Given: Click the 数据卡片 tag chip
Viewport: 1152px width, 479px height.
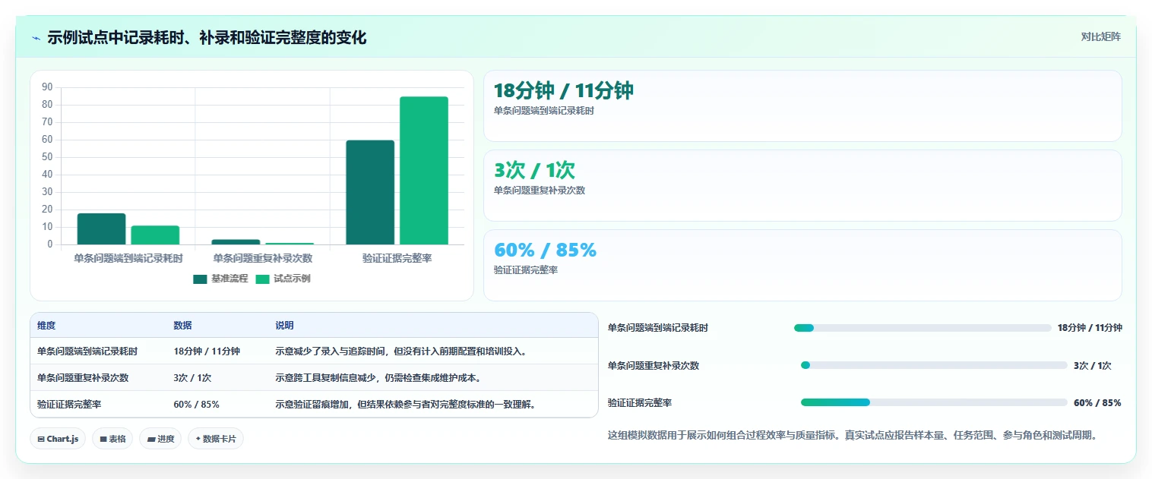Looking at the screenshot, I should pos(216,439).
